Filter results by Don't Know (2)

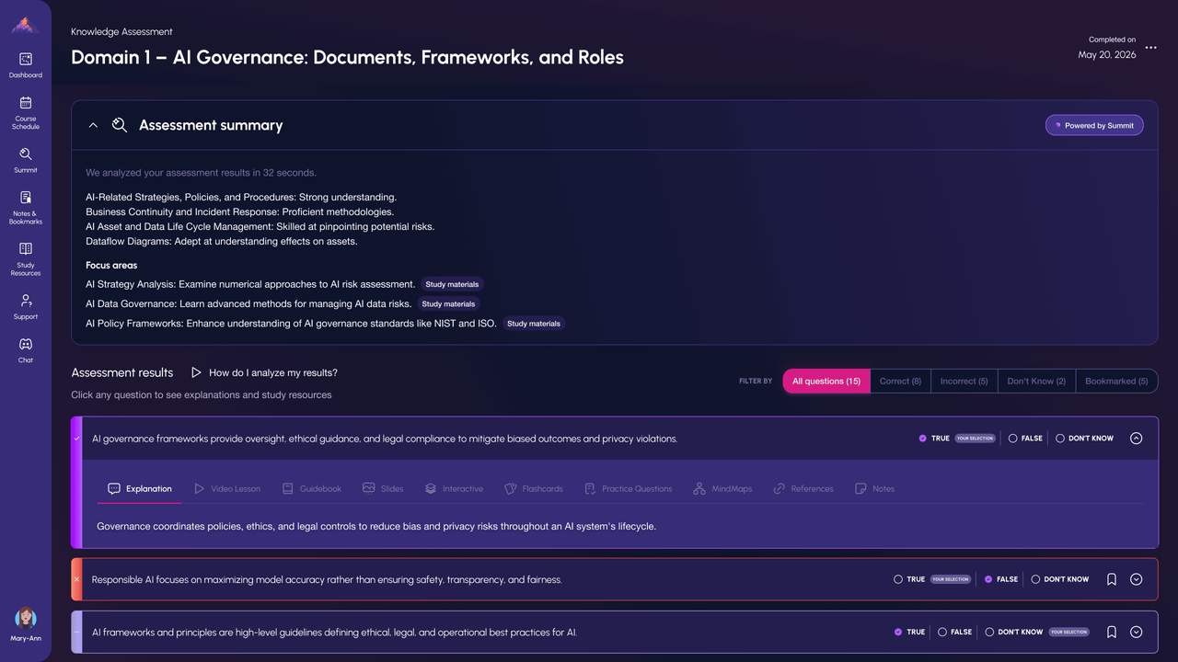[1036, 381]
